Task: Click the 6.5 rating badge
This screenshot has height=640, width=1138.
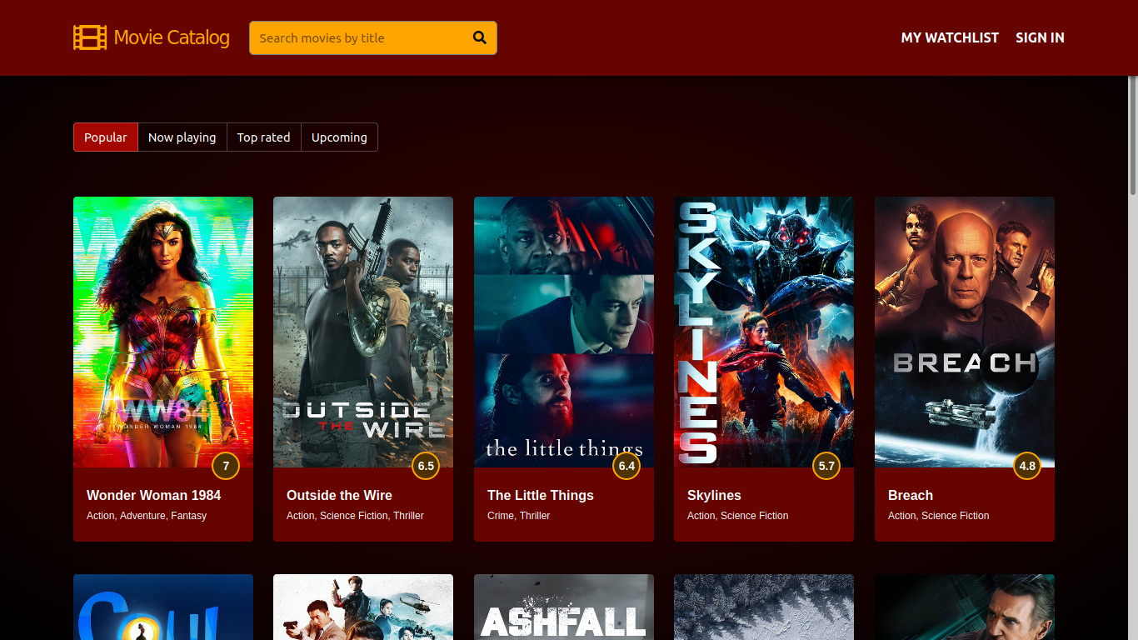Action: pyautogui.click(x=426, y=466)
